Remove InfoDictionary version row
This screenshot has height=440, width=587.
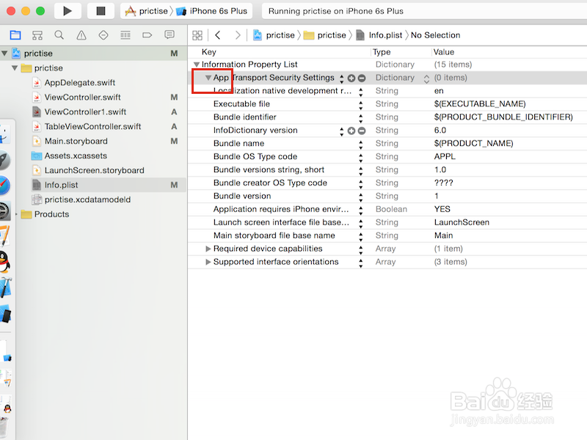click(362, 131)
